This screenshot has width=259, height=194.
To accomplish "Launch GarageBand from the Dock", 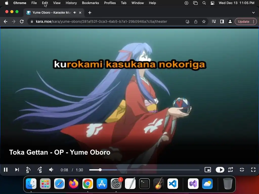I will (x=159, y=184).
